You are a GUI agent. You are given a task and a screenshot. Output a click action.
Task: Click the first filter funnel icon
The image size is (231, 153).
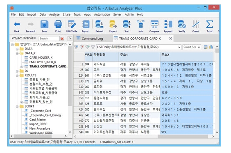(x=76, y=47)
